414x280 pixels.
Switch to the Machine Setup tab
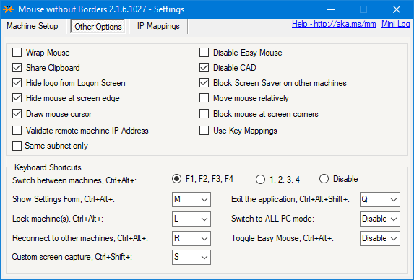coord(33,26)
